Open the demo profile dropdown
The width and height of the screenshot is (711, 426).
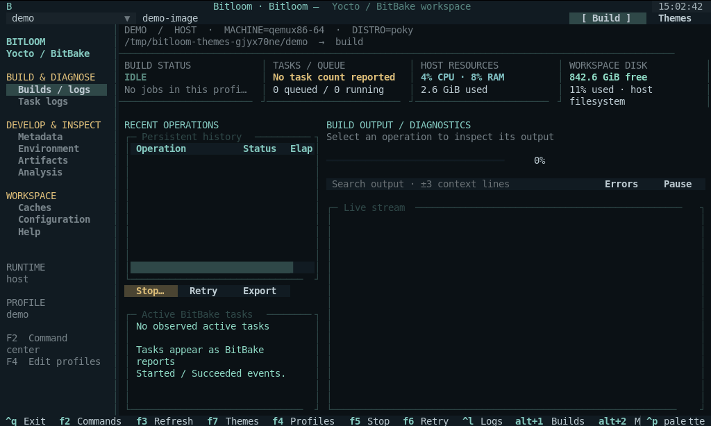[71, 18]
